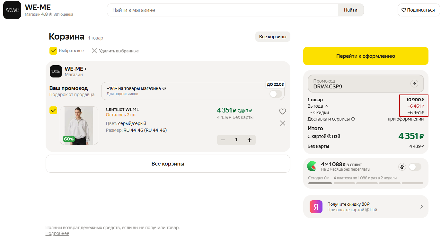Open WE-ME store via chevron in cart
Screen dimensions: 441x243
click(x=85, y=69)
